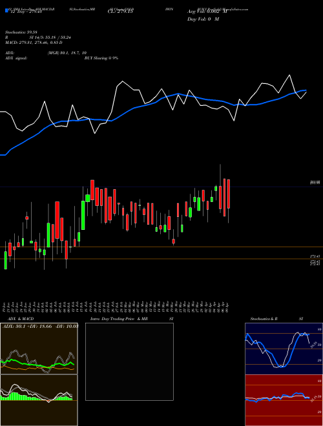Open the MACD histogram chart with green bars
Screen dimensions: 323x426
tap(39, 400)
